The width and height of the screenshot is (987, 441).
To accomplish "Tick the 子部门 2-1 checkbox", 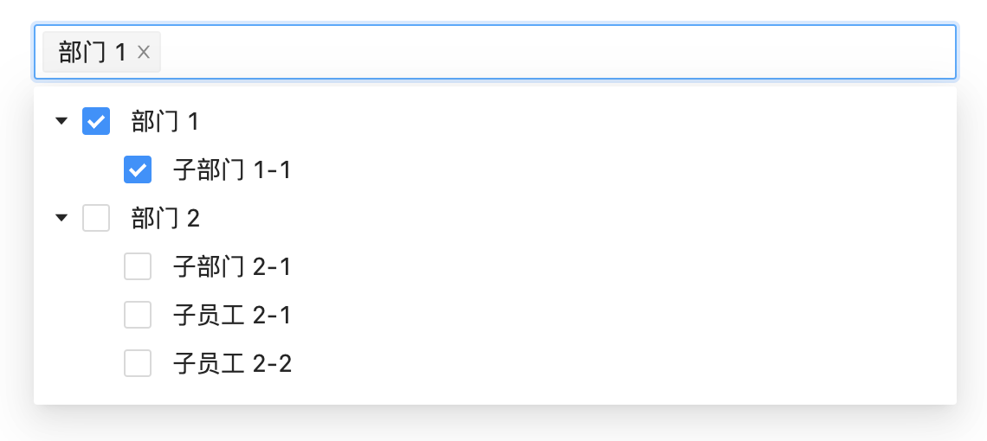I will [138, 267].
